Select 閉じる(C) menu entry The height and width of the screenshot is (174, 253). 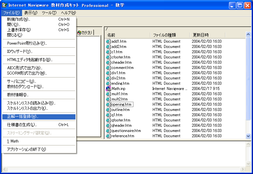[39, 35]
